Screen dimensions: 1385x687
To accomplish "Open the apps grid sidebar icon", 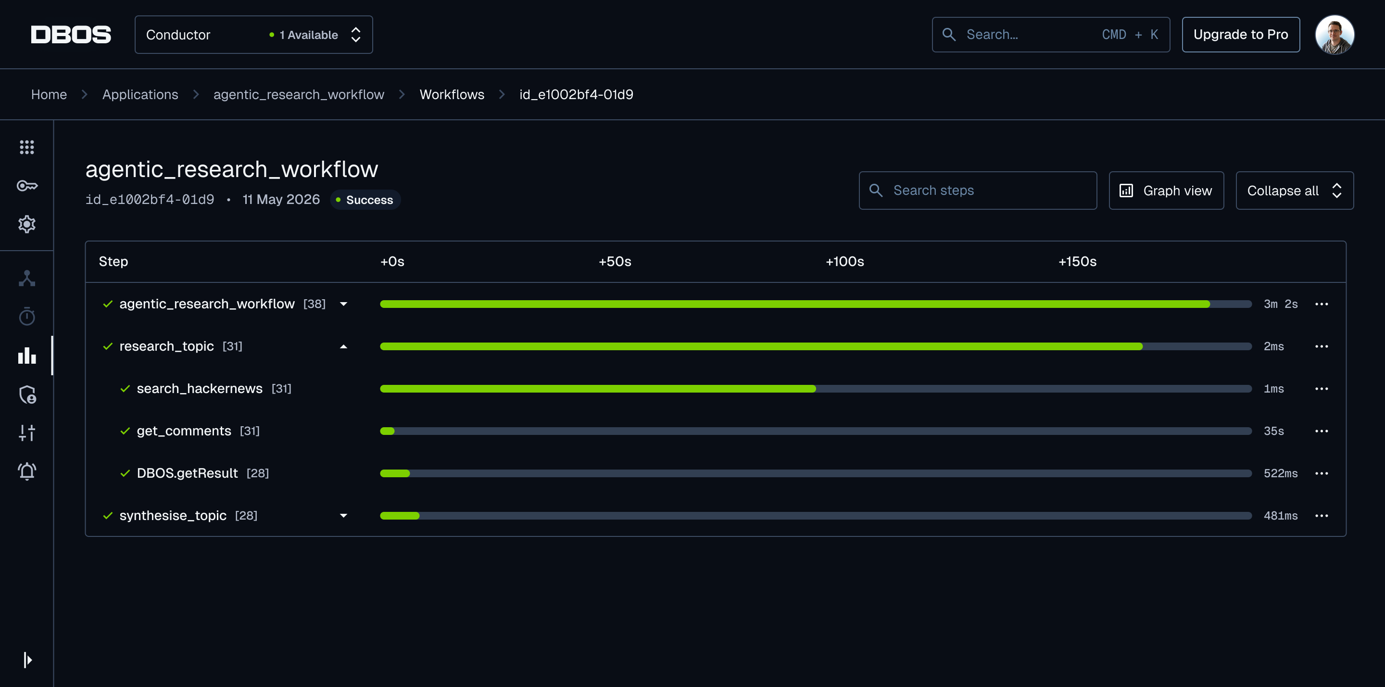I will pos(27,147).
